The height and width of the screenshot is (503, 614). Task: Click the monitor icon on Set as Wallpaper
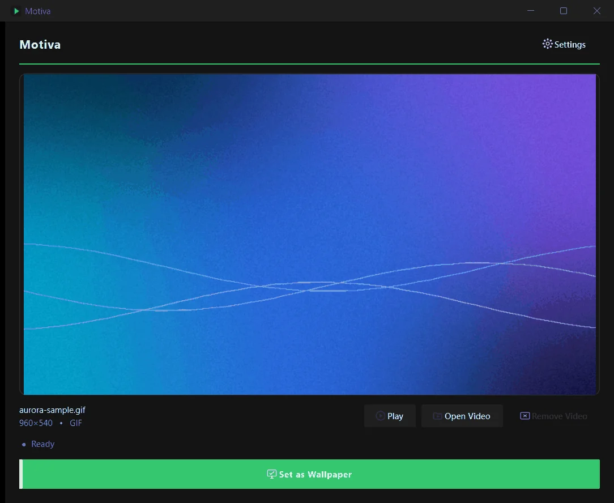click(x=271, y=475)
